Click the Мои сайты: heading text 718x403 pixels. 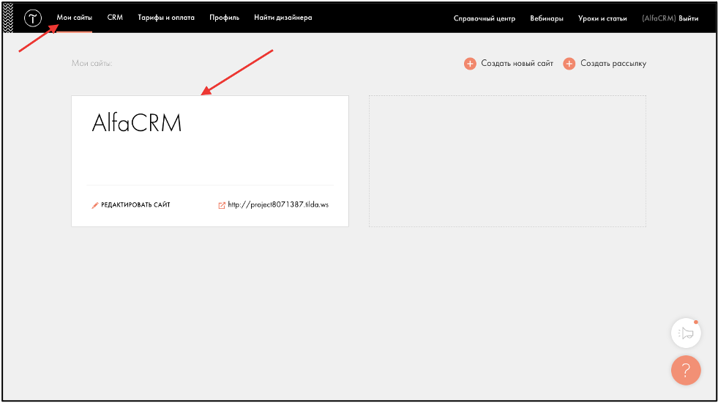(91, 63)
